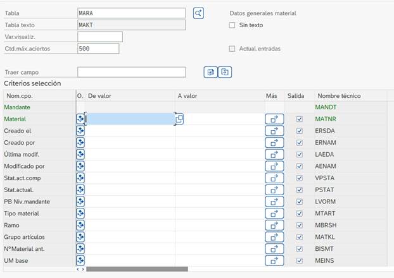The width and height of the screenshot is (394, 278).
Task: Uncheck Salida checkbox for MBRSH
Action: (299, 226)
